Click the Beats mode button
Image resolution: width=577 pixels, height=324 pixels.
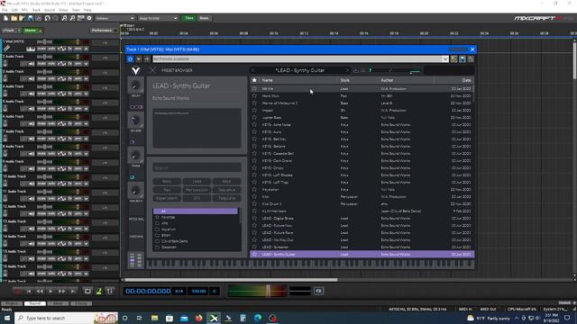pyautogui.click(x=205, y=18)
